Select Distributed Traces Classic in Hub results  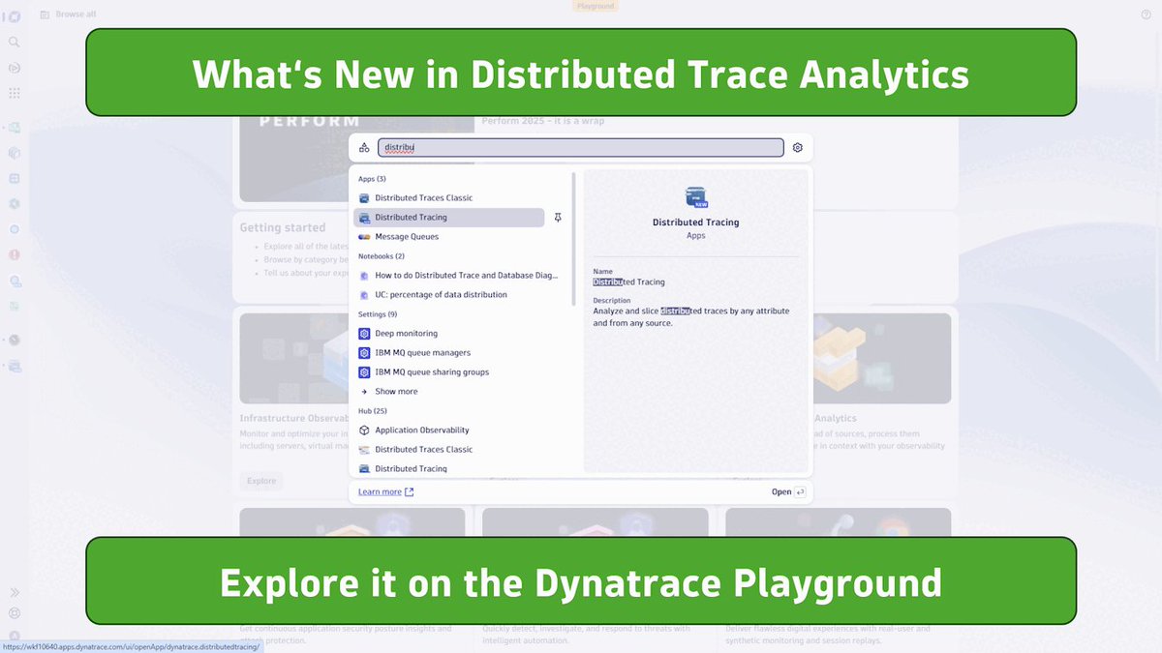click(x=424, y=449)
